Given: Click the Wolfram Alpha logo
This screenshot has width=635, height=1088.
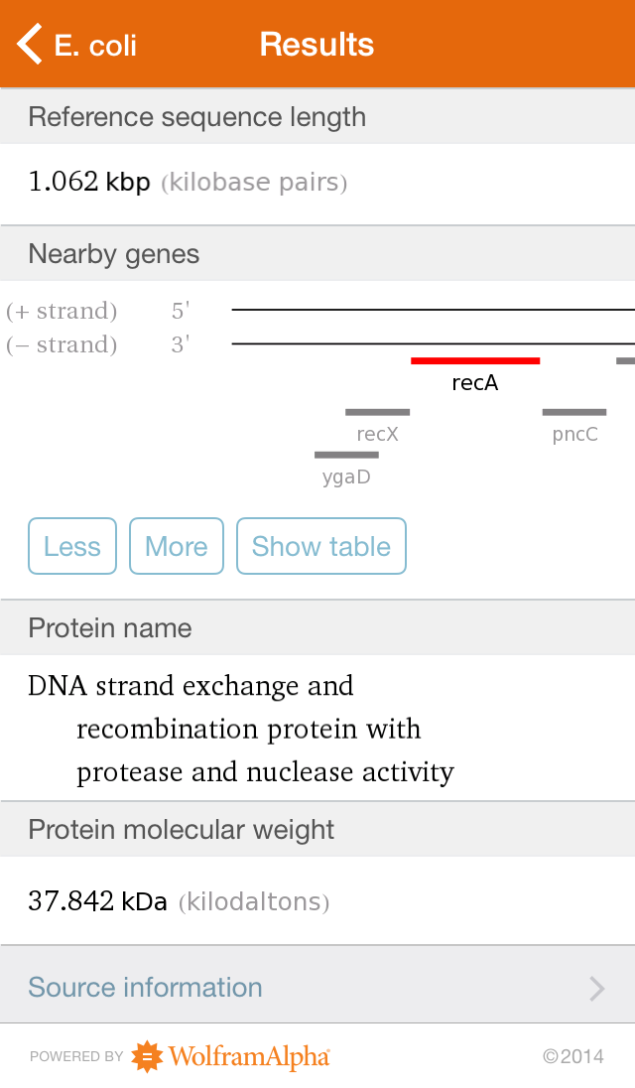Looking at the screenshot, I should coord(229,1056).
